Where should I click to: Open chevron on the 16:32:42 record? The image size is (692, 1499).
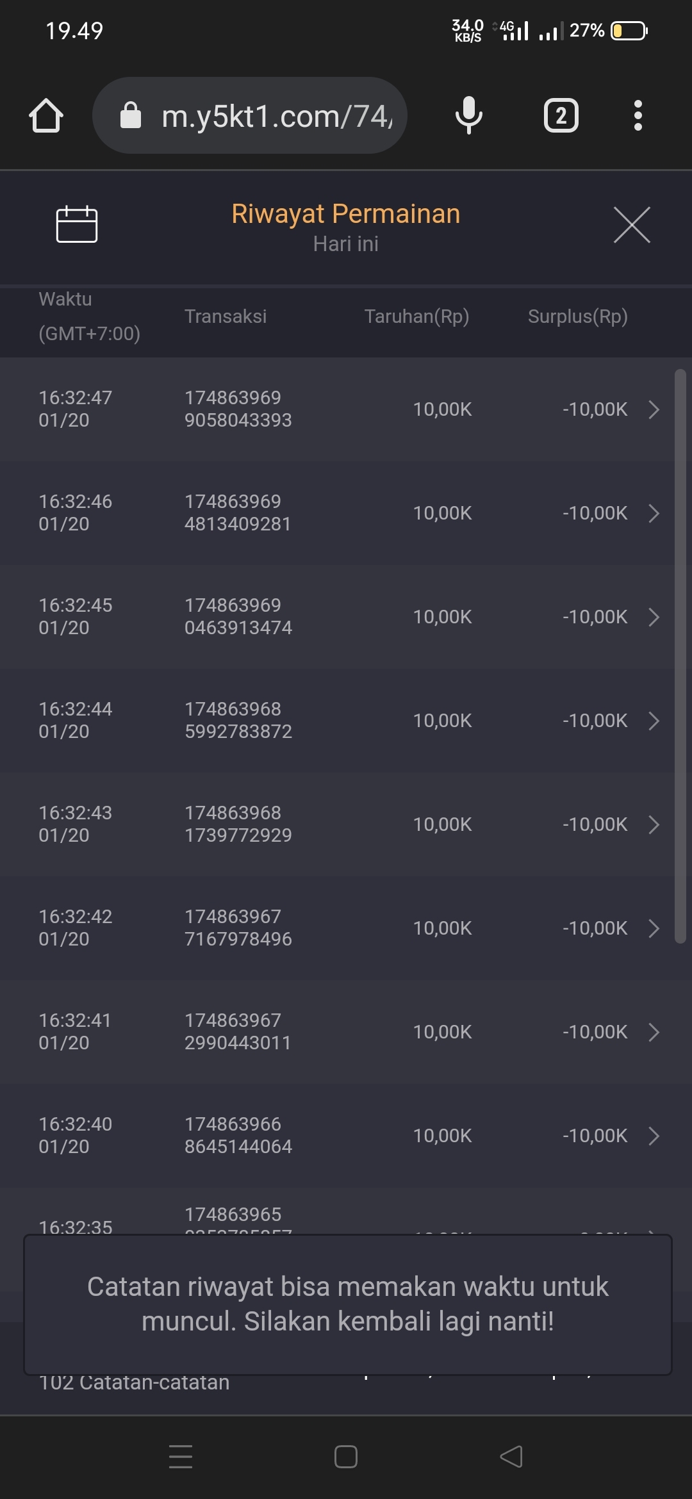[x=654, y=928]
